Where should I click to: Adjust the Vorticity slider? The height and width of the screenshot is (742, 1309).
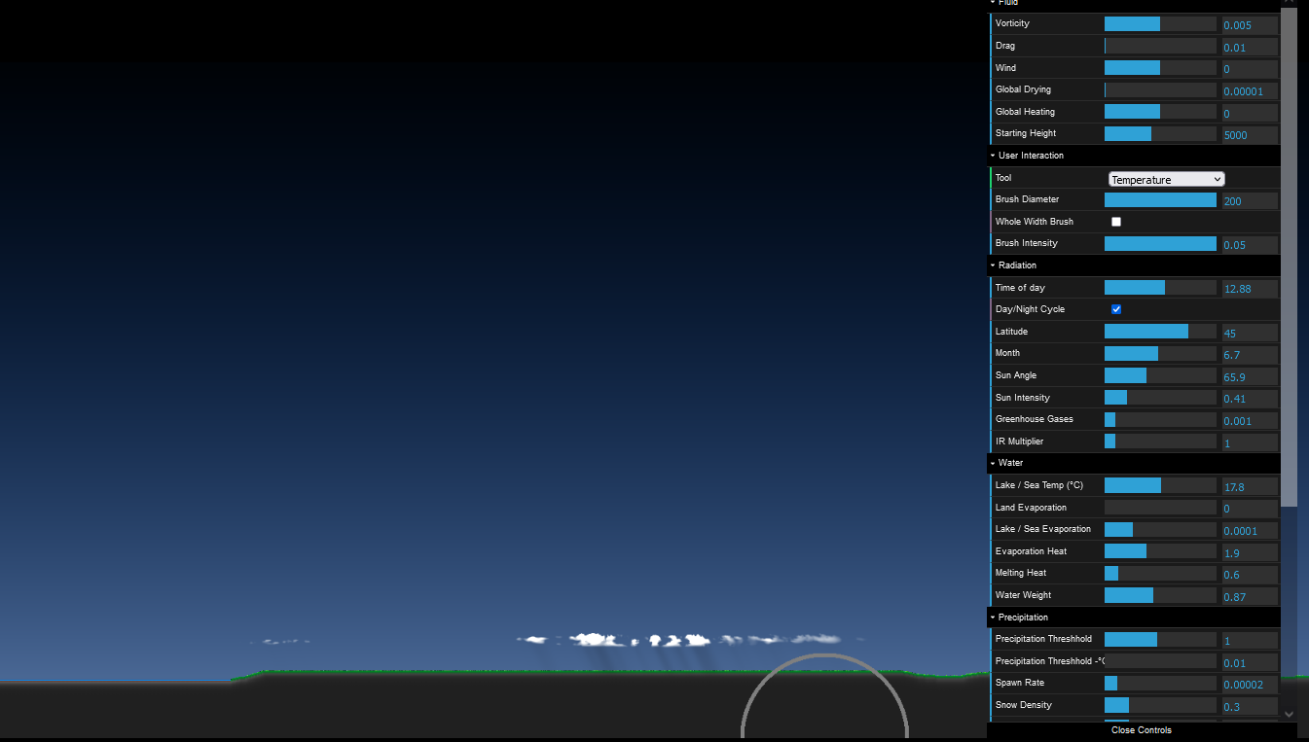(1160, 24)
